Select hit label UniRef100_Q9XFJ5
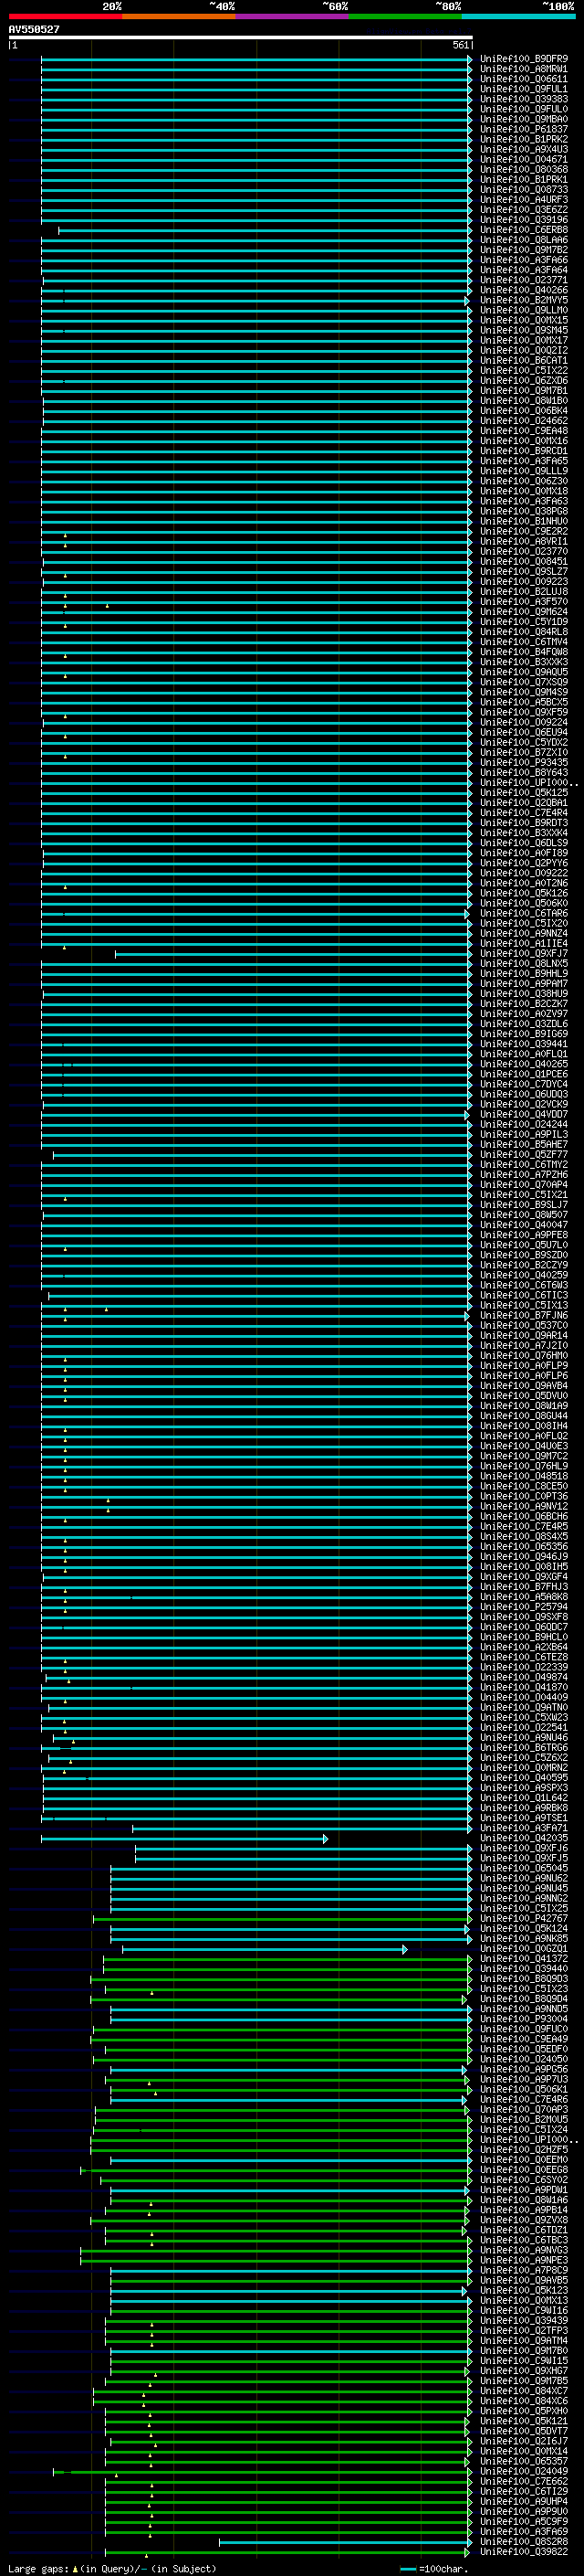The width and height of the screenshot is (584, 2576). (523, 1858)
